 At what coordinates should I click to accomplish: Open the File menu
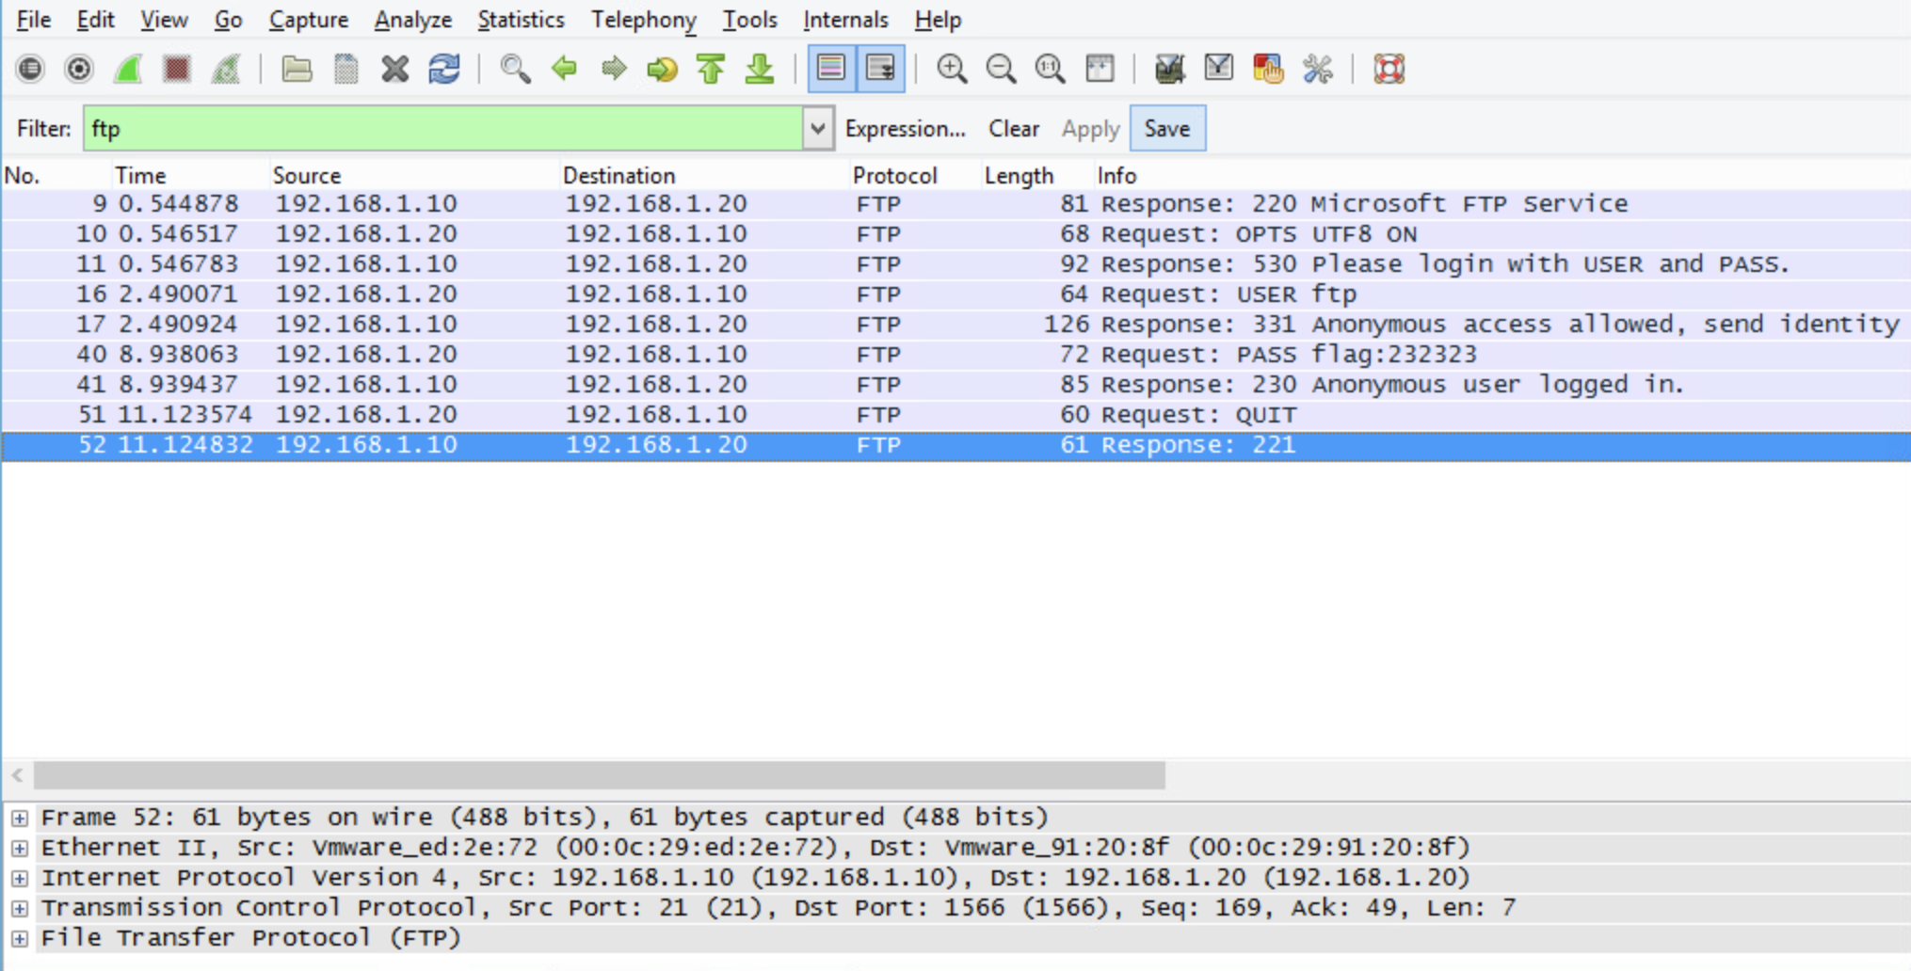(34, 20)
